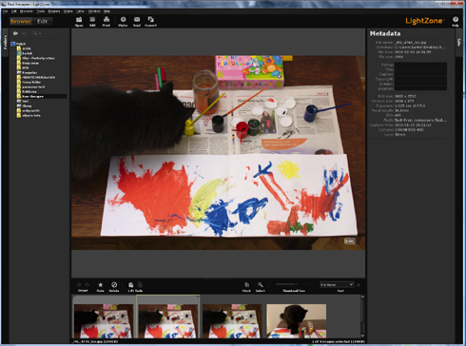The height and width of the screenshot is (346, 466).
Task: Toggle the Info side tab on right
Action: [458, 43]
